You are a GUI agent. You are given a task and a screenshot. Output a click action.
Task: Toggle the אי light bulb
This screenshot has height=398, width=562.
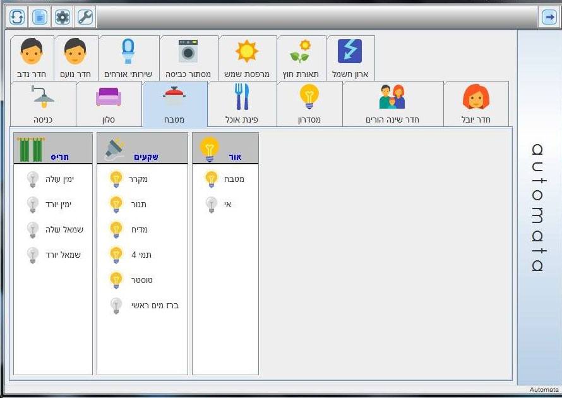(x=212, y=205)
